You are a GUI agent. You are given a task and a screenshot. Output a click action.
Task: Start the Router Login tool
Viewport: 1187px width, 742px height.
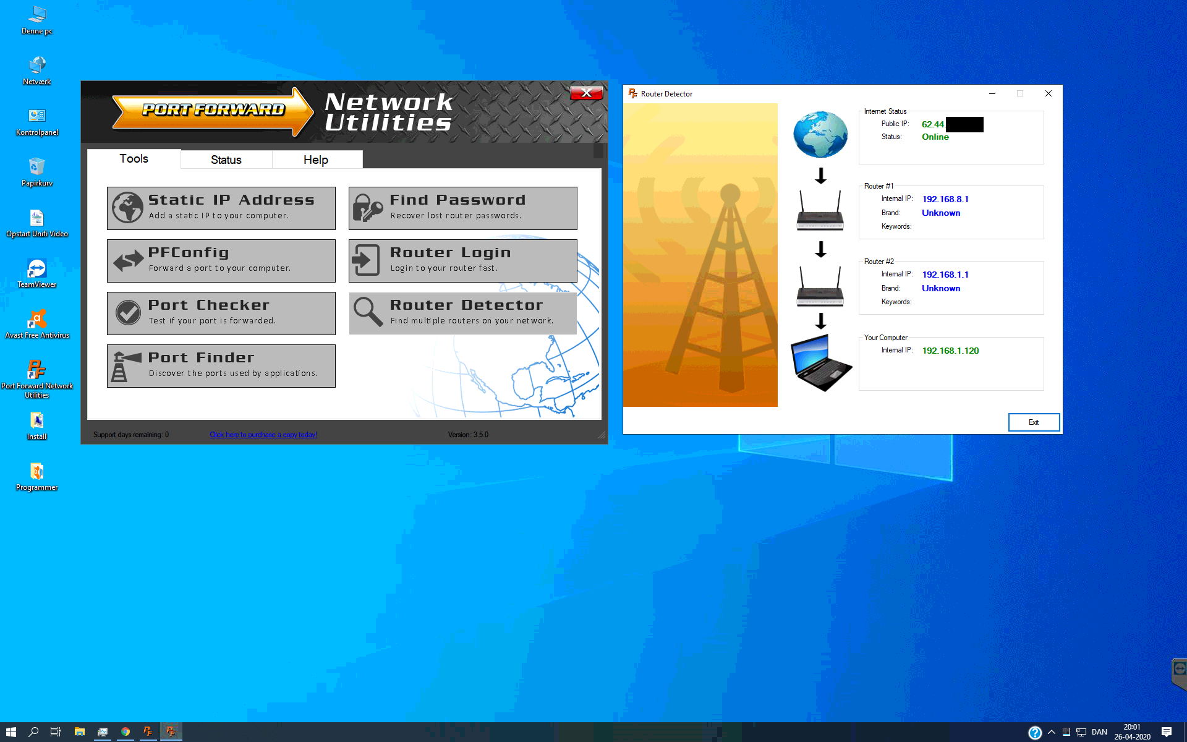coord(463,261)
